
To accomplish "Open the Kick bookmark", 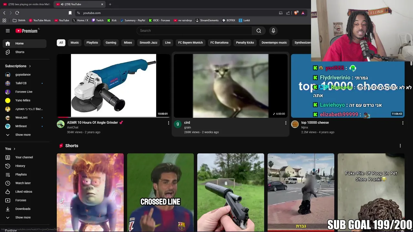I will tap(112, 20).
